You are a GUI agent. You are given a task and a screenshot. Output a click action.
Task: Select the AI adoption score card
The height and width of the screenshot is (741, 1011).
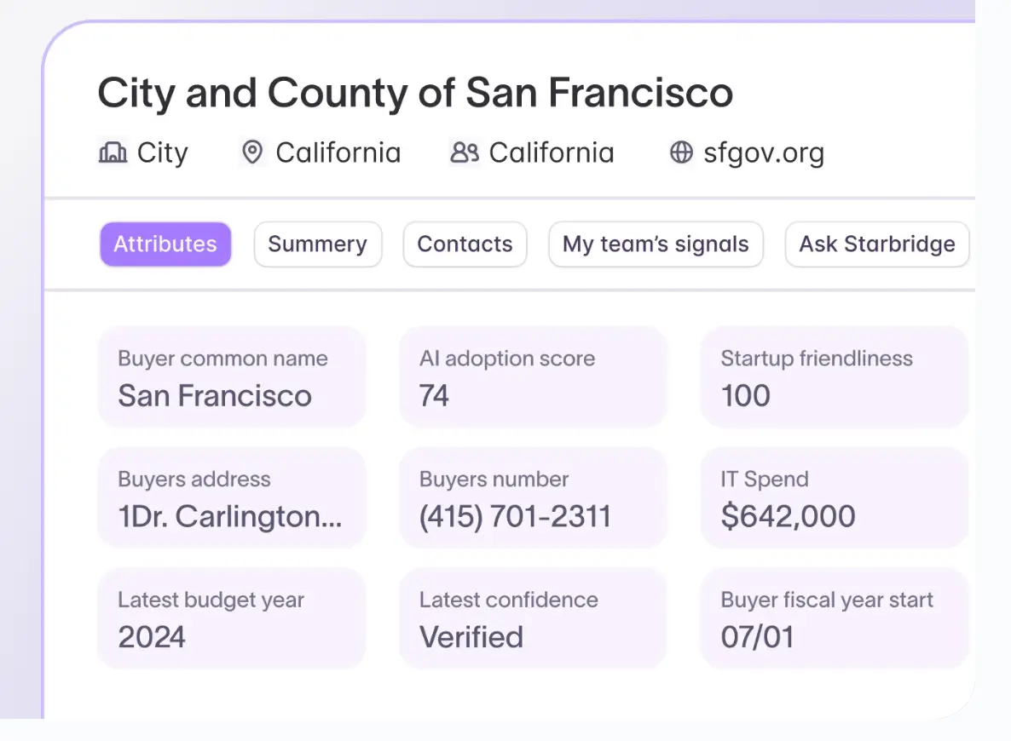click(x=534, y=377)
